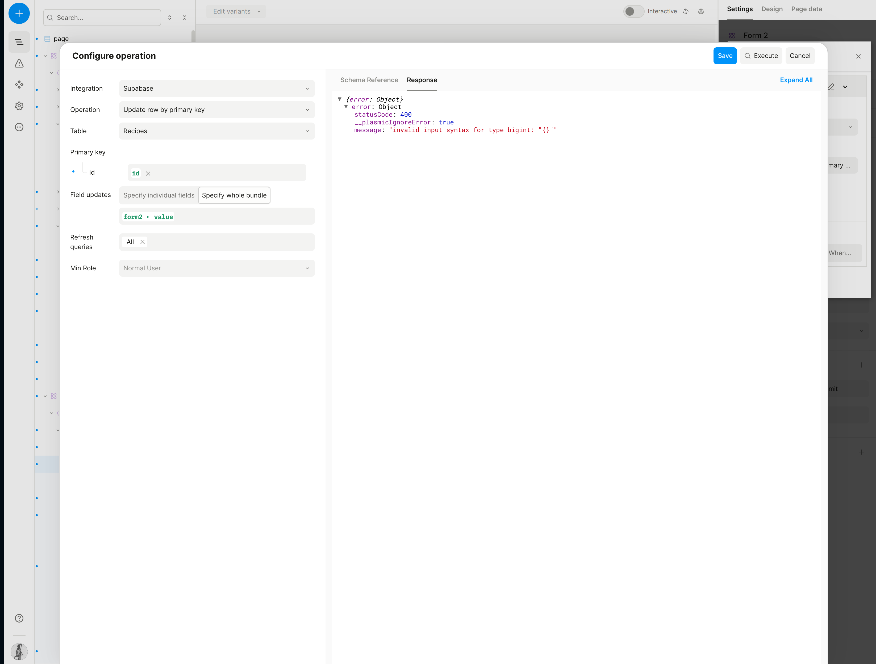Open the help question mark icon
The height and width of the screenshot is (664, 876).
pos(19,619)
